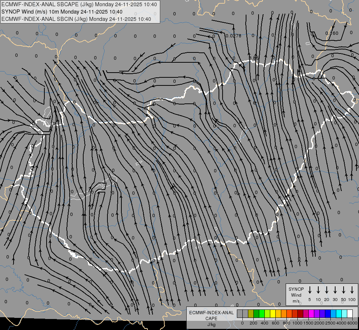Click the SYNOP Wind m/s legend label
Screen dimensions: 359x330
pyautogui.click(x=296, y=295)
